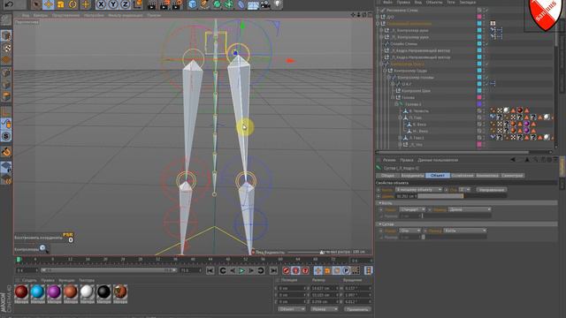Image resolution: width=566 pixels, height=318 pixels.
Task: Open the Кость size dropdown showing Длина
Action: coord(470,209)
